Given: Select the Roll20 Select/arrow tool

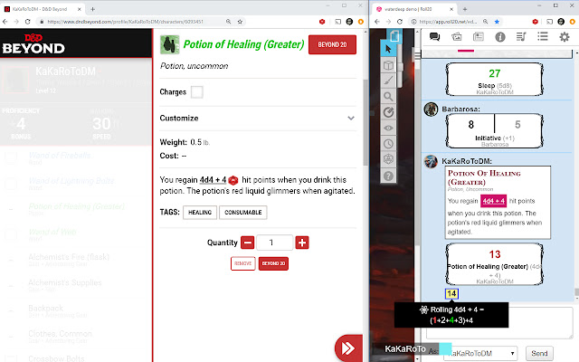Looking at the screenshot, I should pyautogui.click(x=388, y=49).
